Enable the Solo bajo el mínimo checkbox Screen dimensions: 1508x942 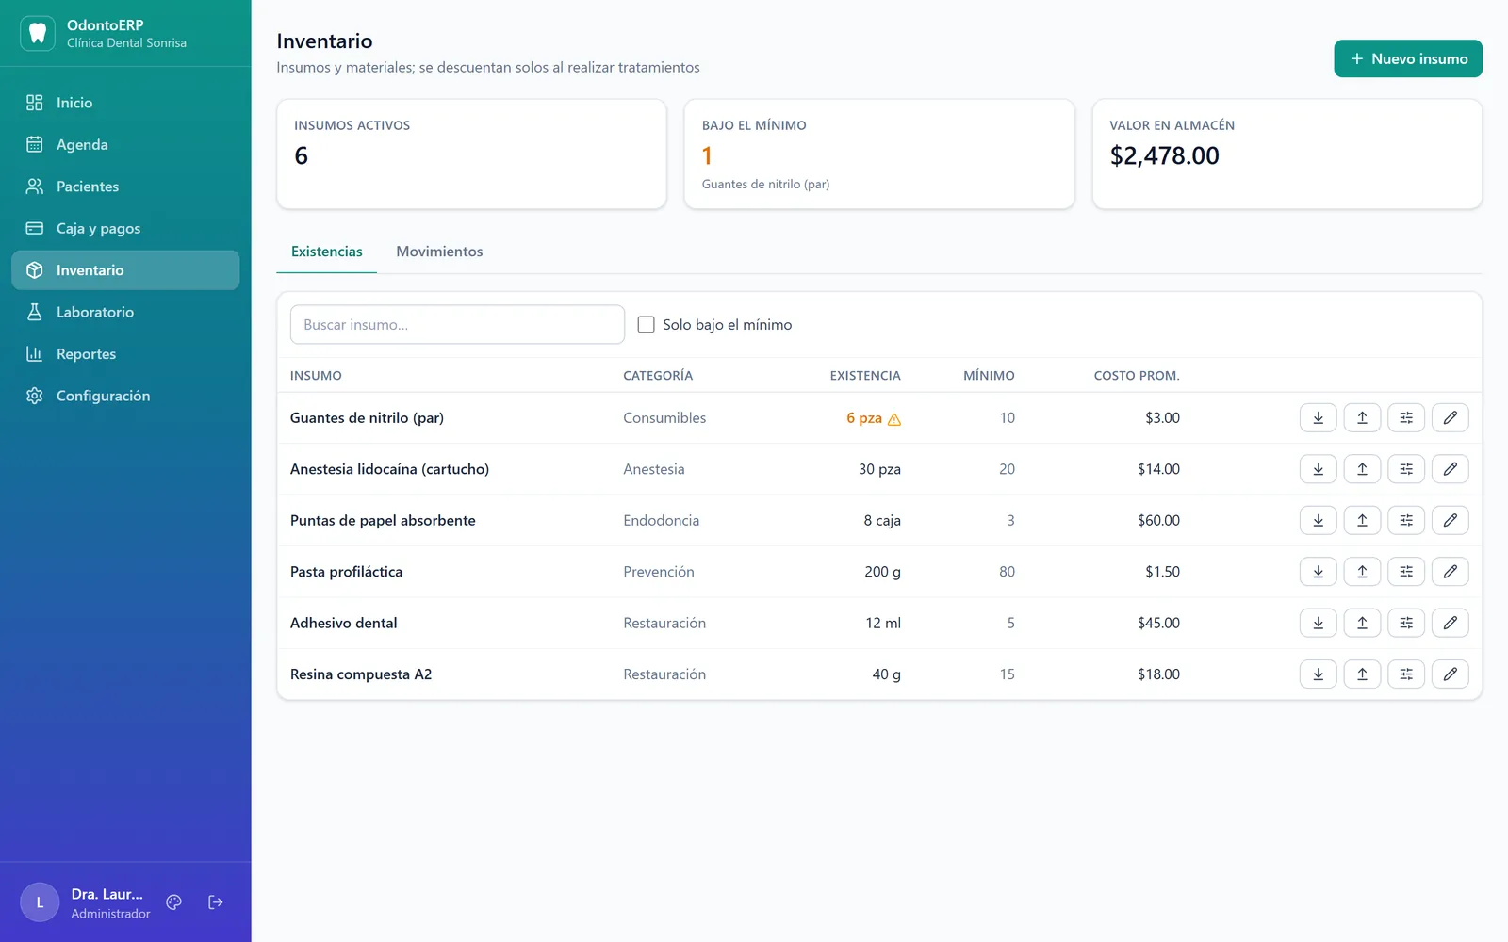646,324
